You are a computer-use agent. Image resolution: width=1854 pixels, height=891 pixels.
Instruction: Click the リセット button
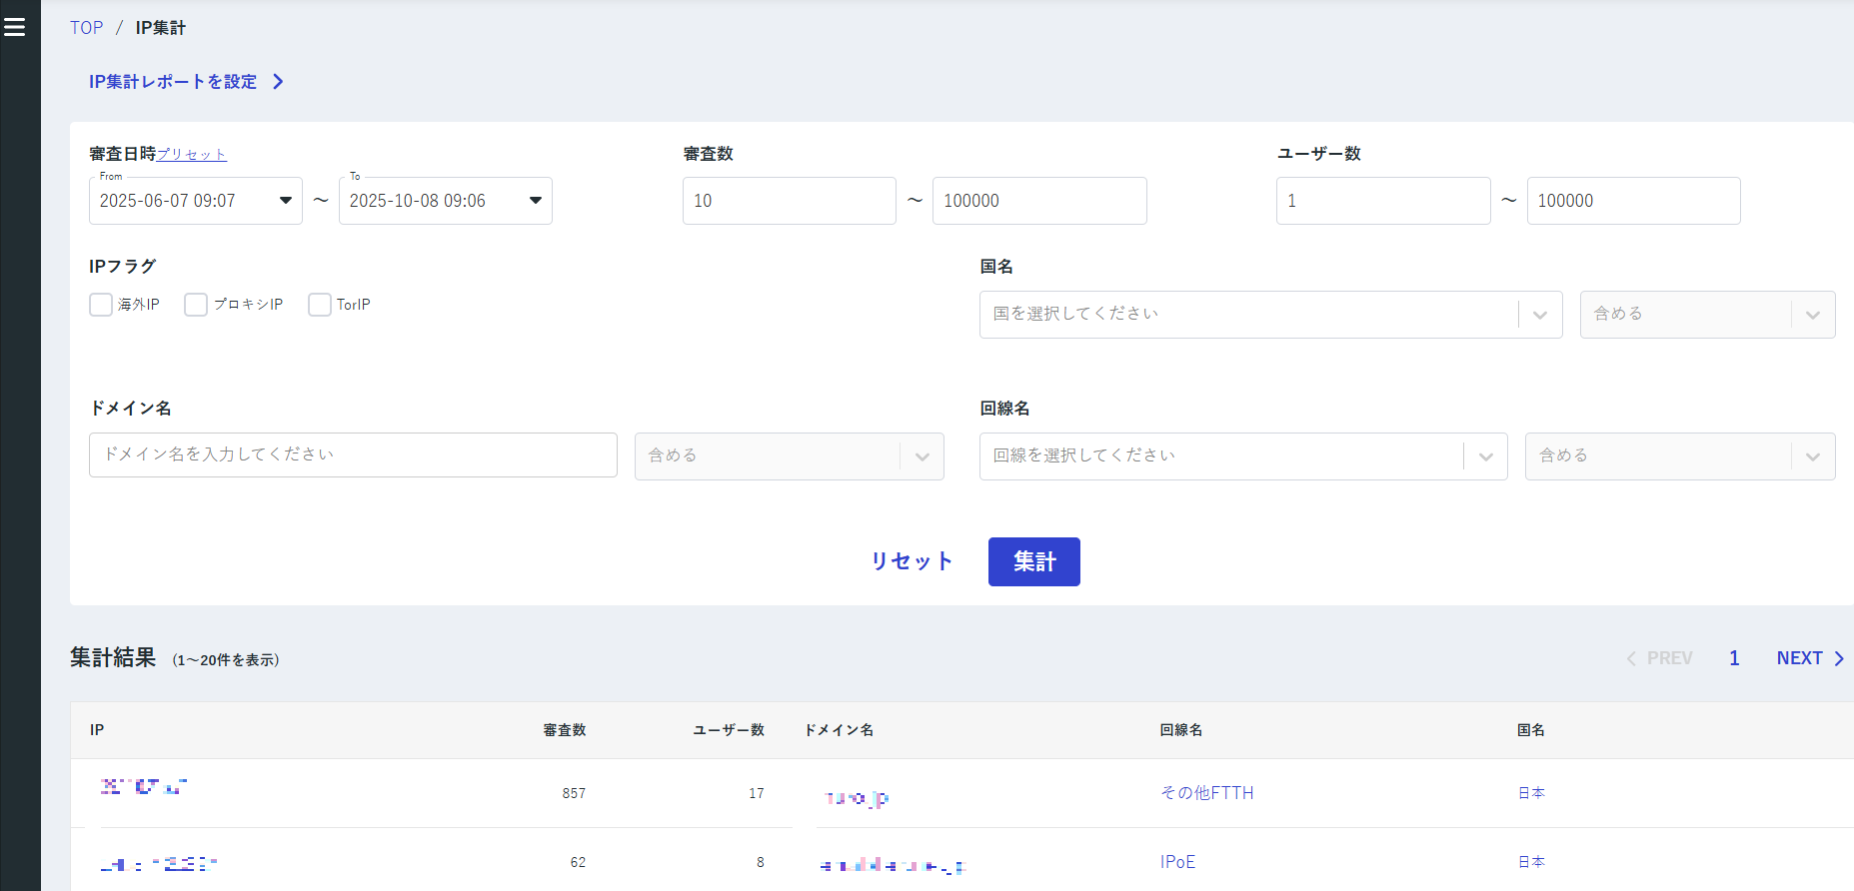pyautogui.click(x=912, y=561)
